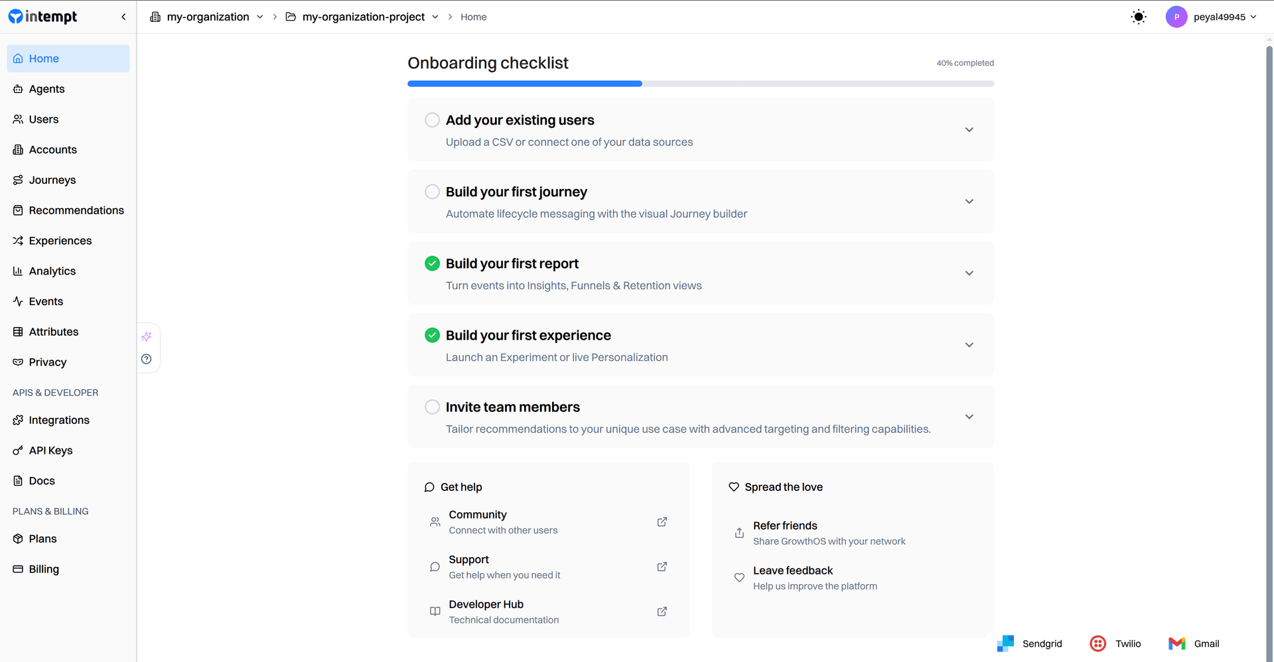The width and height of the screenshot is (1274, 662).
Task: Expand the Build your first report item
Action: pyautogui.click(x=969, y=273)
